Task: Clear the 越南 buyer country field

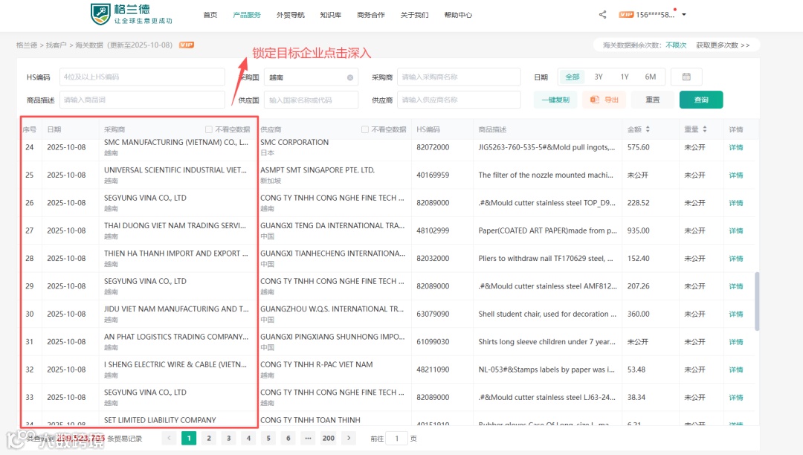Action: (x=349, y=78)
